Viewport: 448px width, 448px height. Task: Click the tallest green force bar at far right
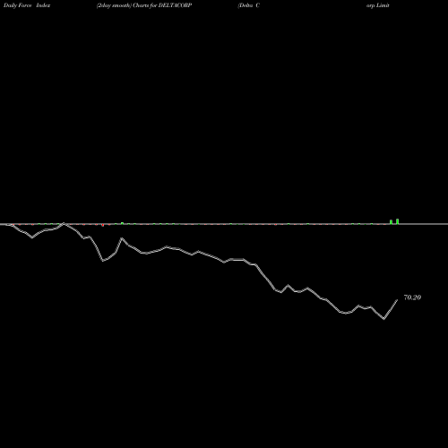[398, 221]
